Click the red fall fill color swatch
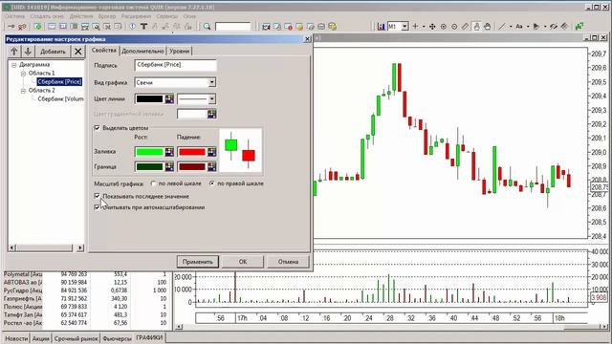 click(x=191, y=152)
